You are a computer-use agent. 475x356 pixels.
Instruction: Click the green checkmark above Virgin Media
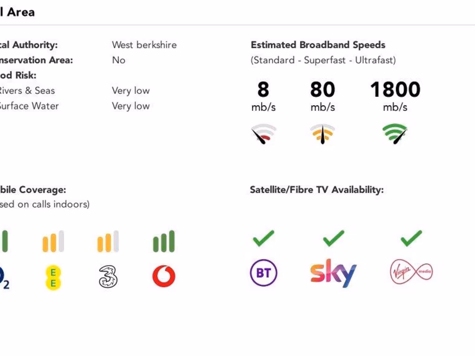pos(411,238)
